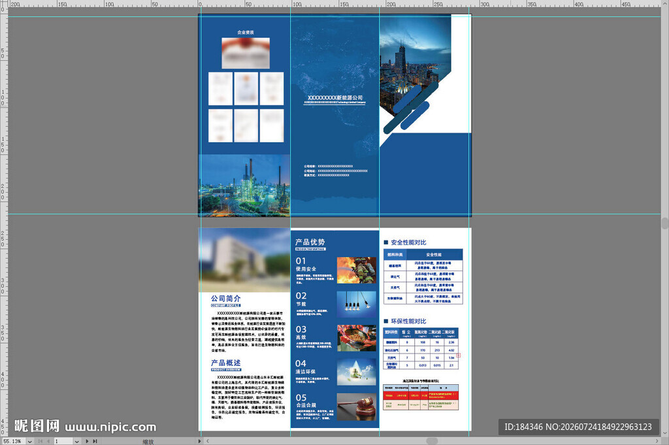Select the 公司简介 heading text
The width and height of the screenshot is (669, 445).
coord(225,298)
